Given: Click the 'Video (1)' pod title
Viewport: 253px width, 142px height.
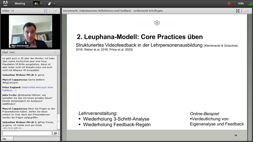Looking at the screenshot, I should coord(8,11).
